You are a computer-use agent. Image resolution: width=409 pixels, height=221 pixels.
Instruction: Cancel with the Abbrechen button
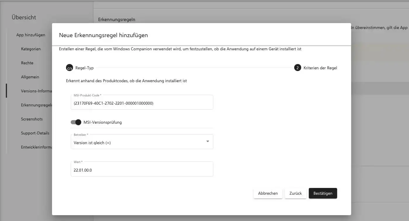tap(268, 193)
